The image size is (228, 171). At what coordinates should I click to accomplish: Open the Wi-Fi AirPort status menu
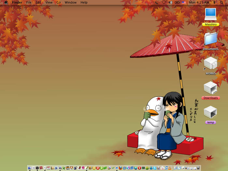pyautogui.click(x=164, y=3)
